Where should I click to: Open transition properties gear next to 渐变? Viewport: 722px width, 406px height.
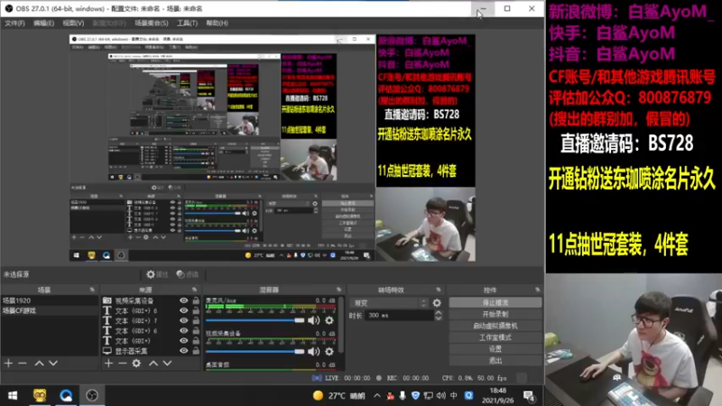click(437, 303)
